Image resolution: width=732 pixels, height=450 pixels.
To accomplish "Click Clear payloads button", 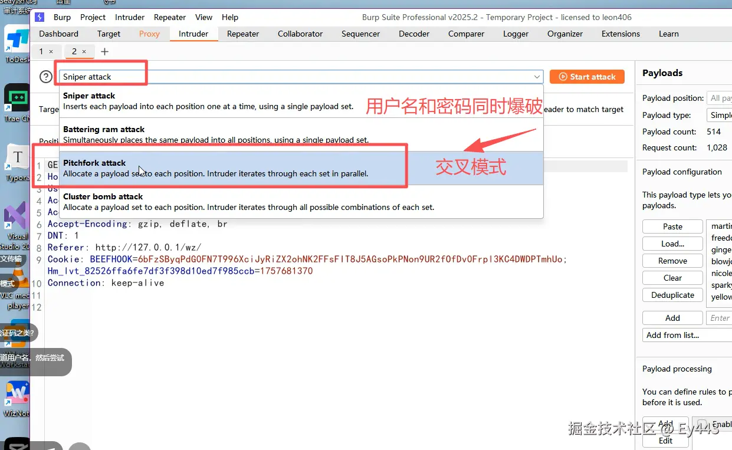I will point(672,278).
